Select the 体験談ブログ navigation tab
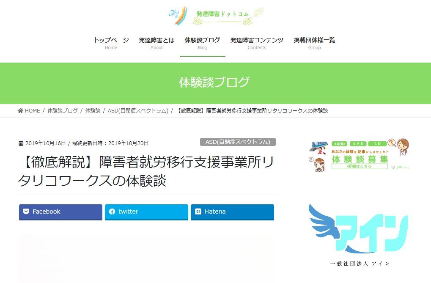The width and height of the screenshot is (431, 283). pos(202,43)
